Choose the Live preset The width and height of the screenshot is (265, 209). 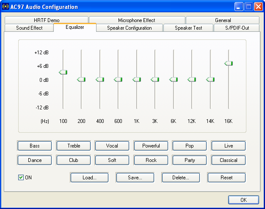229,146
